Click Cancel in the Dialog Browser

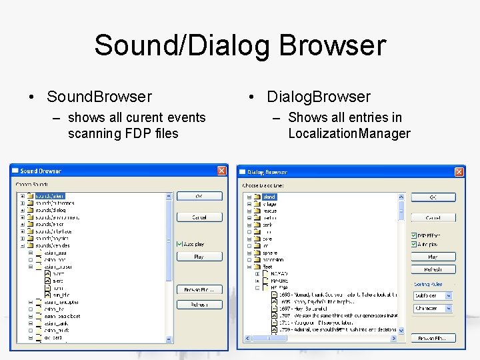coord(433,217)
